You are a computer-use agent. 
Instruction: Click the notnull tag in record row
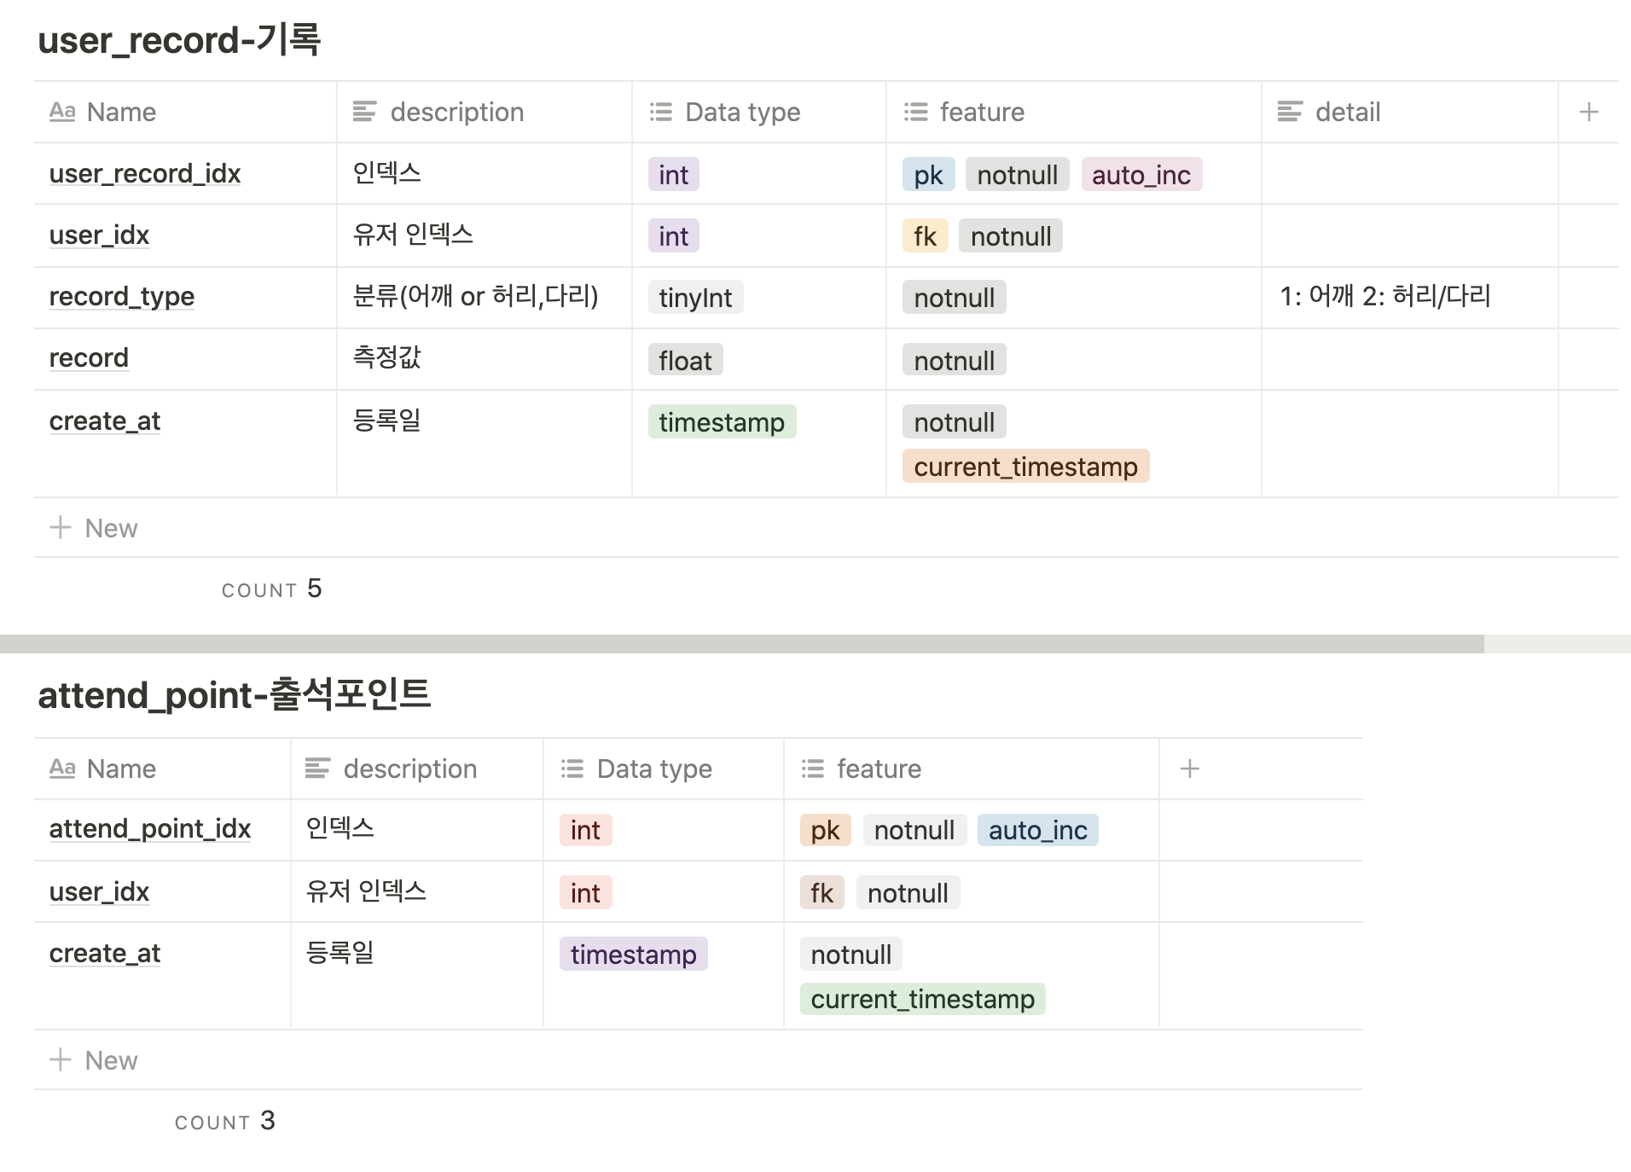[x=955, y=361]
